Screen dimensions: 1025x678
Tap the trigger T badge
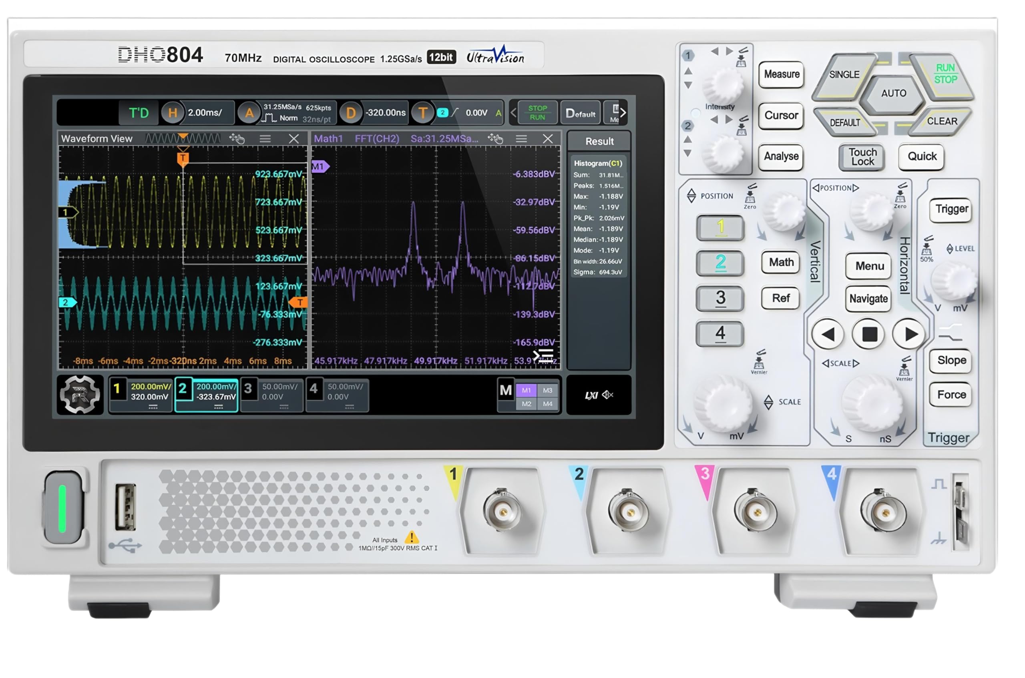tap(422, 113)
